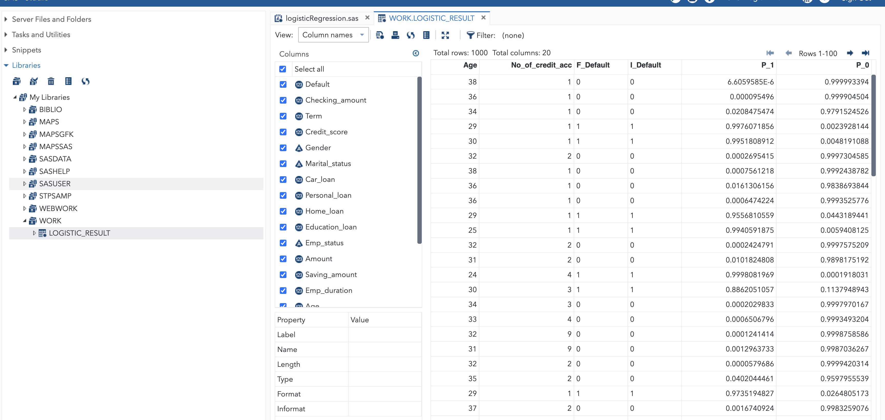This screenshot has width=885, height=420.
Task: Collapse the Libraries section
Action: [x=6, y=65]
